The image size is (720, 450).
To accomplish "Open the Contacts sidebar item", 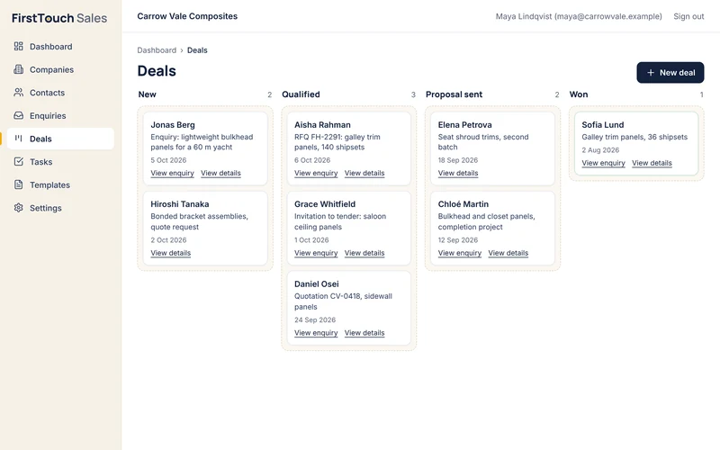I will coord(60,93).
